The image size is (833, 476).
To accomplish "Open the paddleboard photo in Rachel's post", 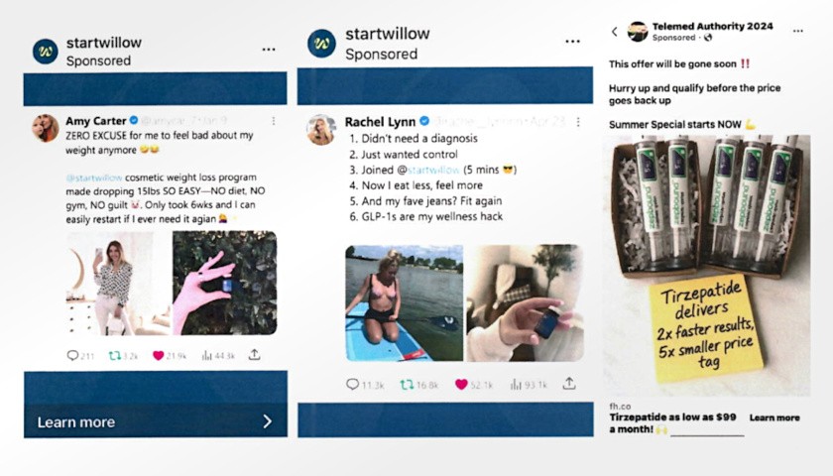I will point(405,302).
